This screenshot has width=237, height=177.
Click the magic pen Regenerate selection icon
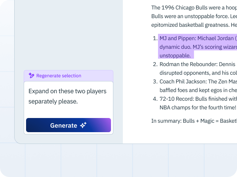coord(31,76)
